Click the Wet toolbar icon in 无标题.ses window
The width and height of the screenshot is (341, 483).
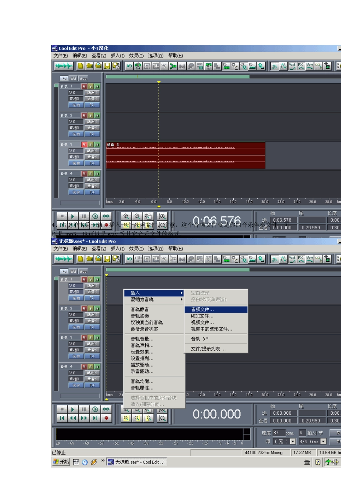point(292,259)
